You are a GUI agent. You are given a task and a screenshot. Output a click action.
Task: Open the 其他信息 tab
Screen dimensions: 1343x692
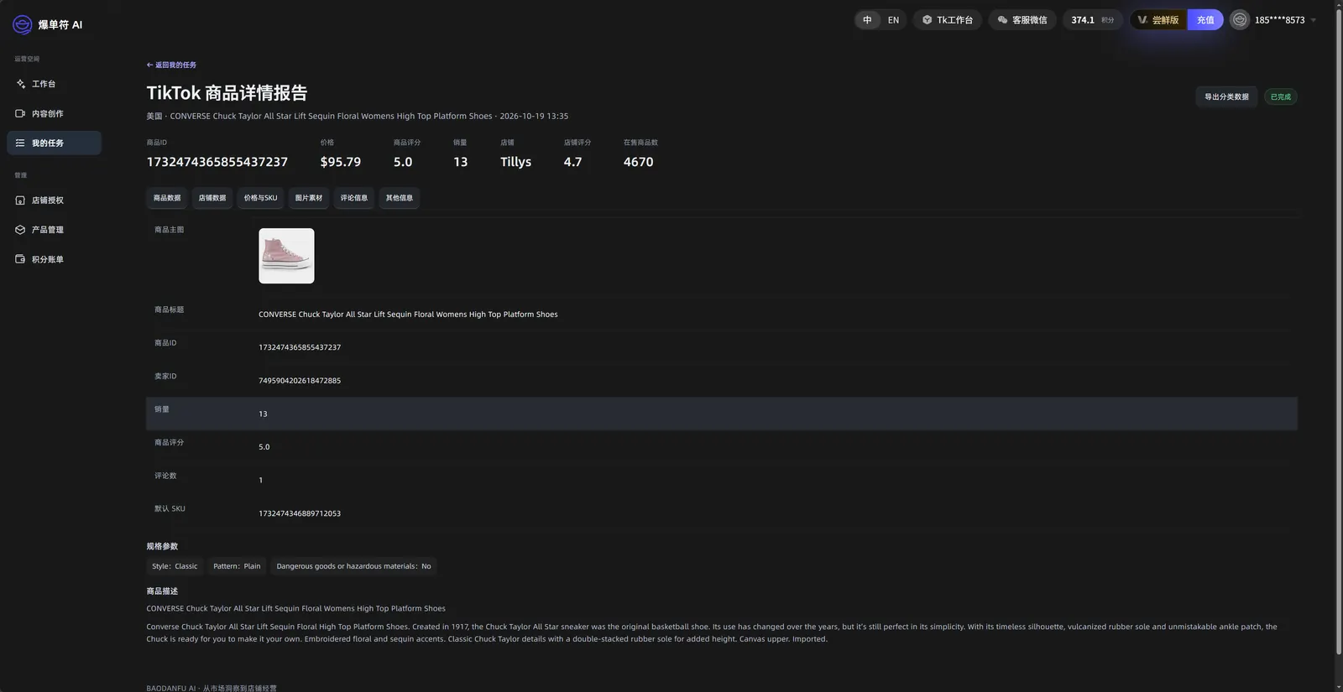coord(400,198)
